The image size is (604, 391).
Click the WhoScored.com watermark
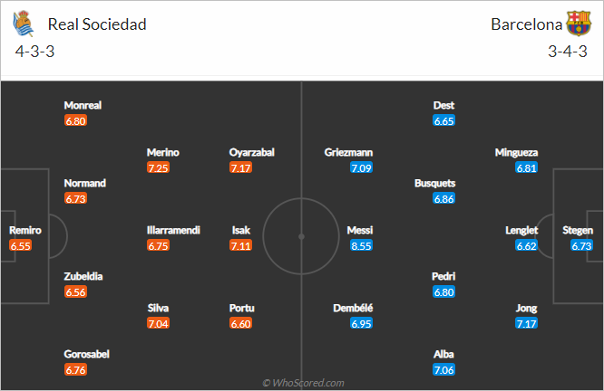pyautogui.click(x=303, y=383)
